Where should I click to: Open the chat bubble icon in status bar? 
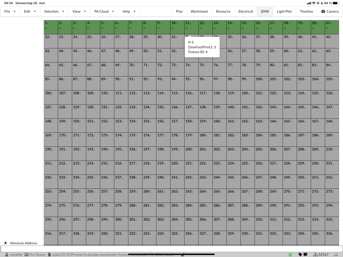click(305, 255)
